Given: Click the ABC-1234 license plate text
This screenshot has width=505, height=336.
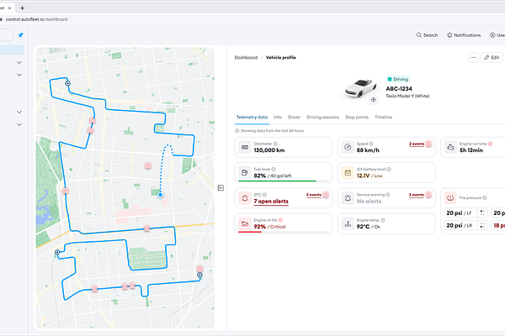Looking at the screenshot, I should (x=399, y=89).
